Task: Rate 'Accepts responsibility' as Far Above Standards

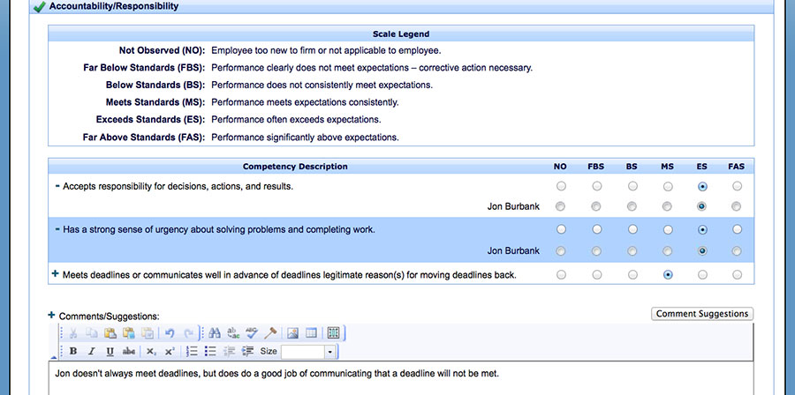Action: coord(737,187)
